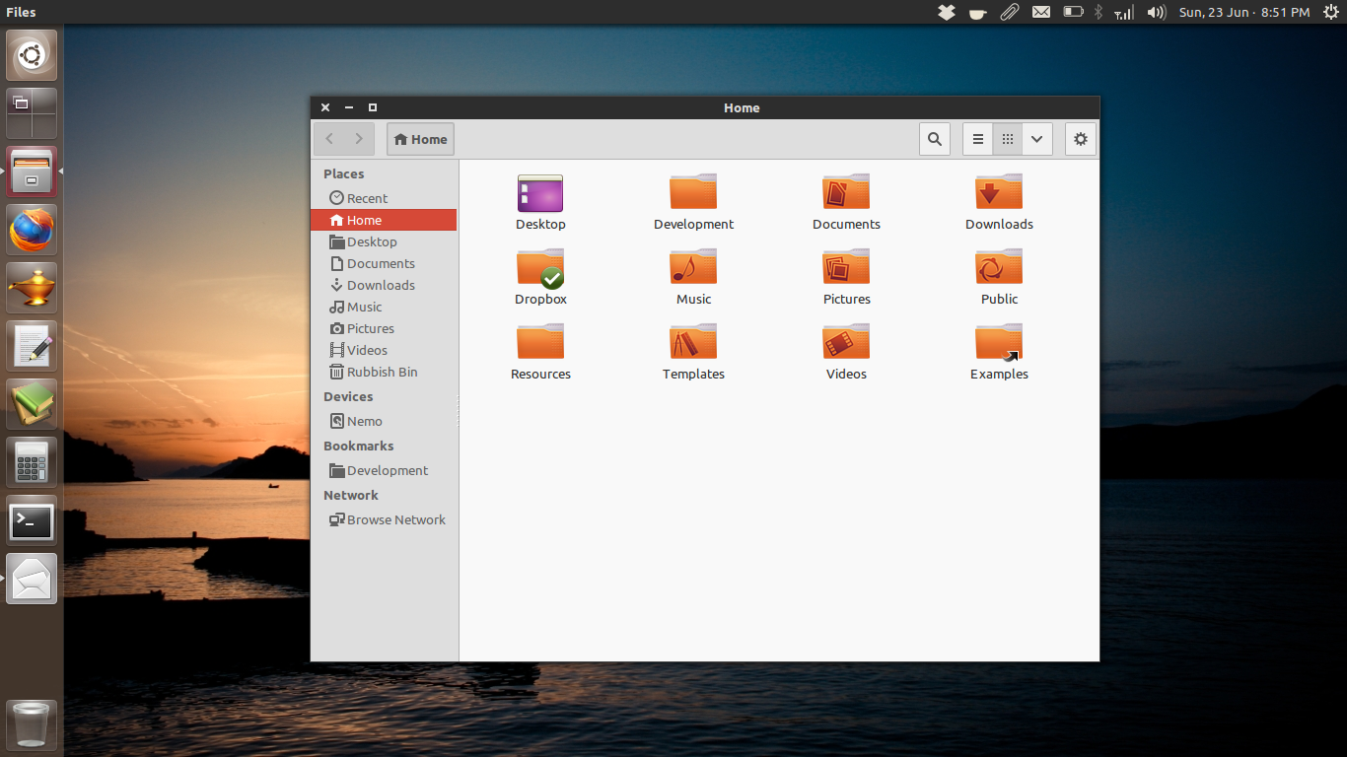Open Downloads from the sidebar
Viewport: 1347px width, 757px height.
point(384,285)
